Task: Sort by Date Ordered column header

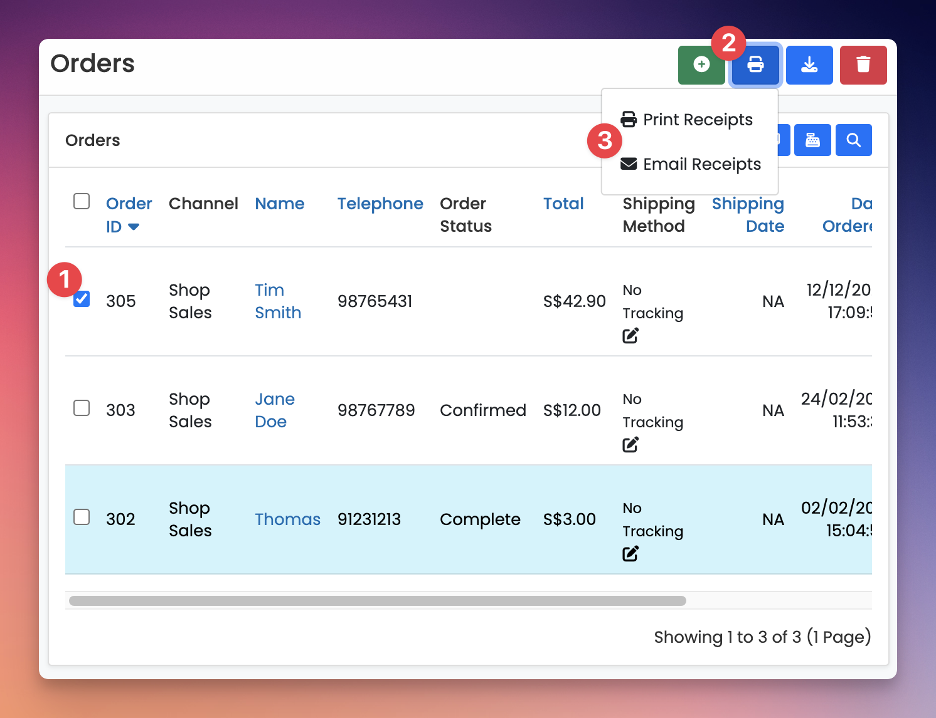Action: (847, 215)
